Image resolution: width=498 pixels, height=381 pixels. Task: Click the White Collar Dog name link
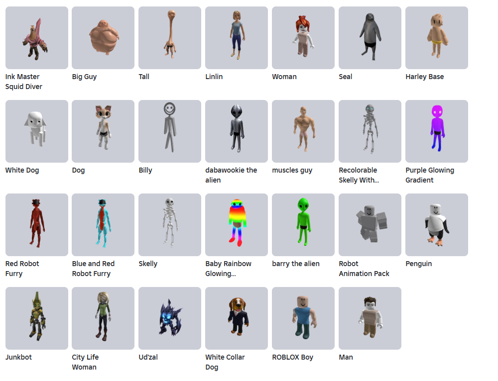pyautogui.click(x=225, y=362)
